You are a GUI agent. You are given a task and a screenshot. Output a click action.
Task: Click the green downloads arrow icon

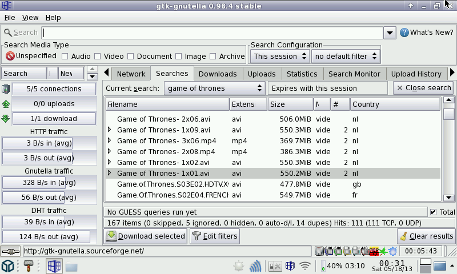click(x=6, y=119)
